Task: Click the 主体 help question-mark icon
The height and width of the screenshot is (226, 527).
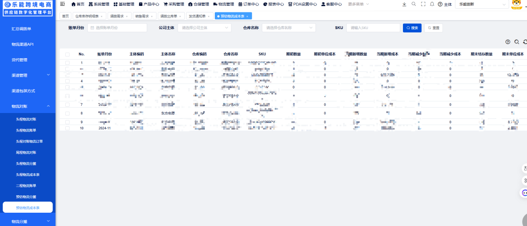Action: click(x=440, y=4)
